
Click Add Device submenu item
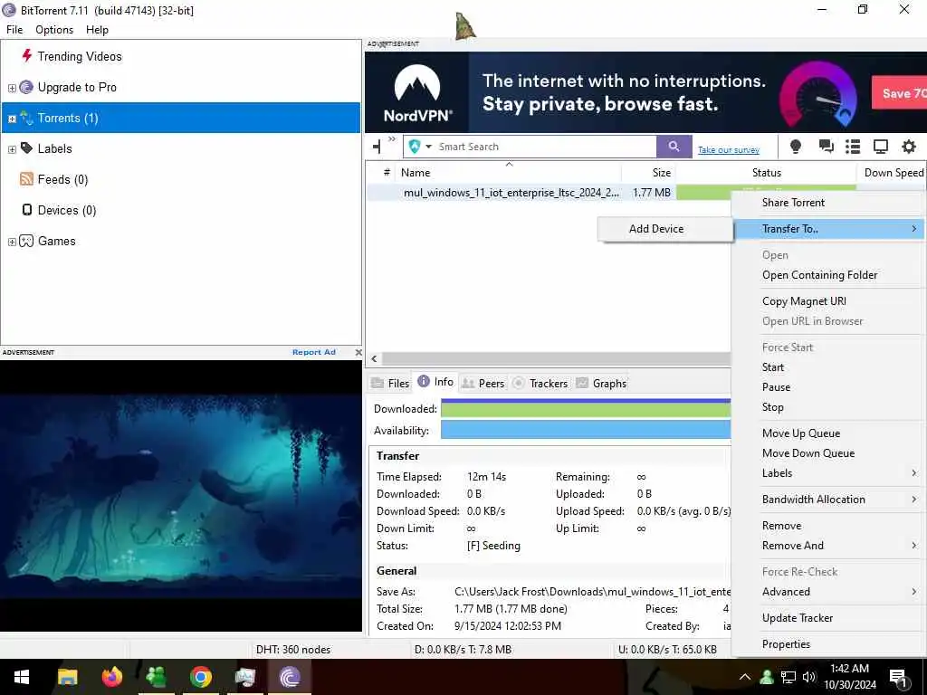[x=665, y=229]
